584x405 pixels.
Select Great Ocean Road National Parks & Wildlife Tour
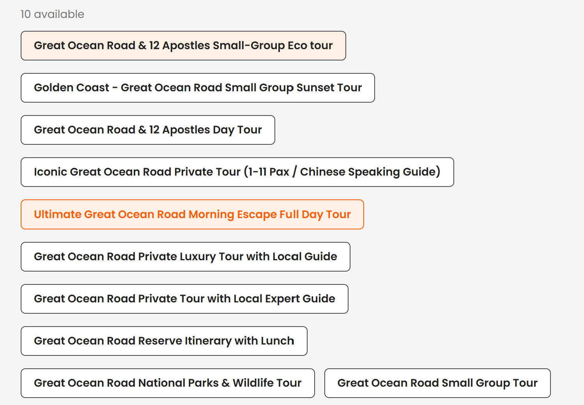pyautogui.click(x=168, y=383)
